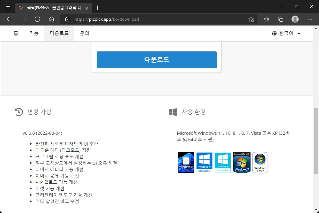Viewport: 319px width, 213px height.
Task: Click the browser home icon
Action: click(x=51, y=19)
